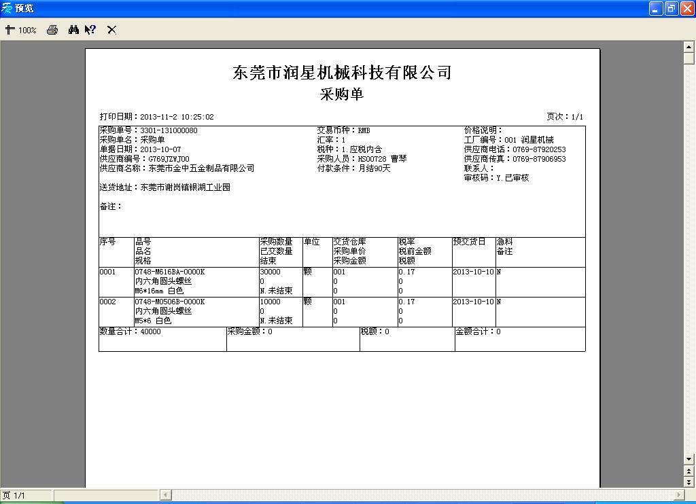Click the 采购单 heading

342,94
